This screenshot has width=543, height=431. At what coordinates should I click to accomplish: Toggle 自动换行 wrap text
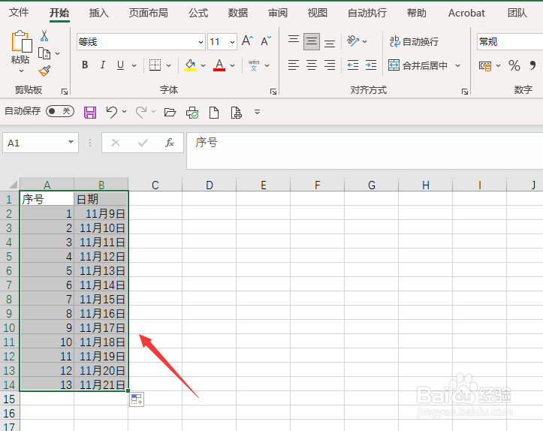pos(414,41)
